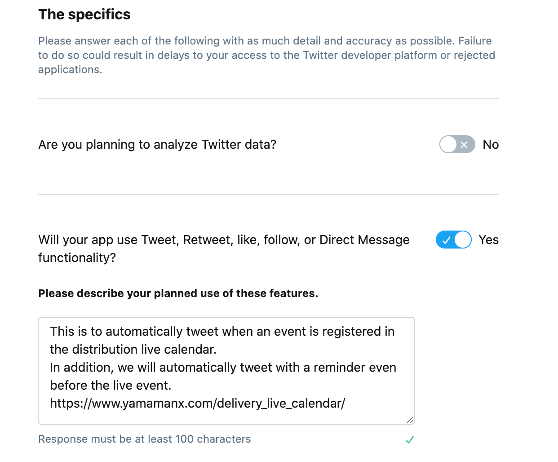The height and width of the screenshot is (462, 558).
Task: Place cursor in 'before the live event.' line
Action: coord(111,385)
